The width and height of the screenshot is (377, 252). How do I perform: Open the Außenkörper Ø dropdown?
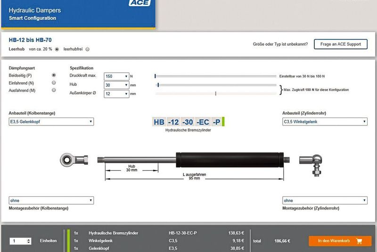point(116,93)
